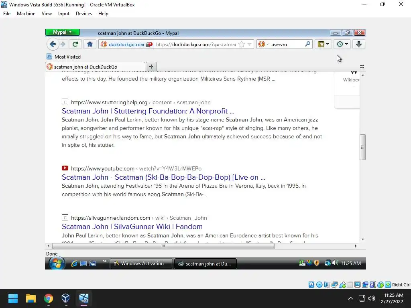Click VirtualBox keyboard capture arrow indicator
Image resolution: width=411 pixels, height=308 pixels.
point(388,285)
